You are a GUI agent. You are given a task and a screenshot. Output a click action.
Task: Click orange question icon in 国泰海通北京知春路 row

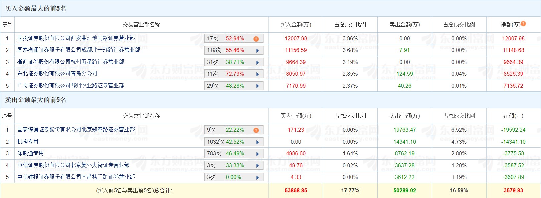(x=256, y=130)
